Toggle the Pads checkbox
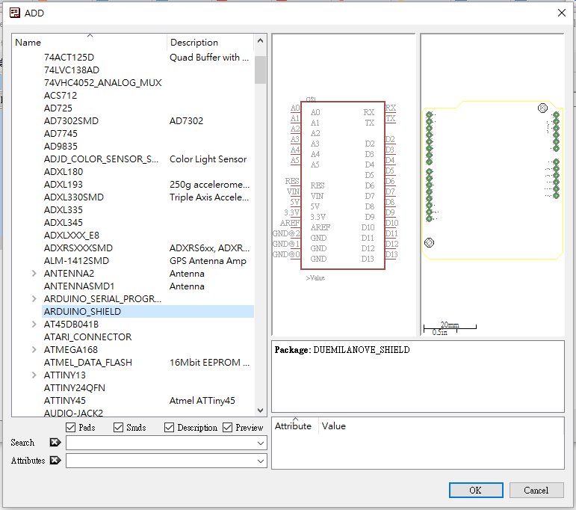 point(71,427)
